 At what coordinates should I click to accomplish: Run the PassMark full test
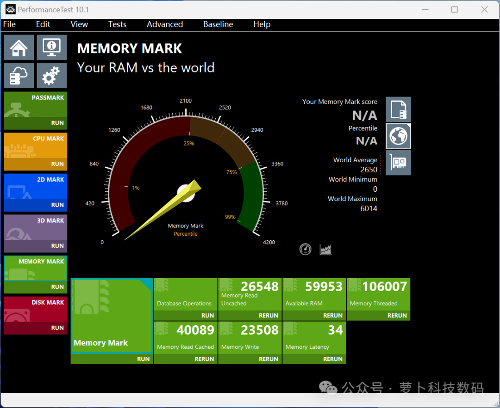pos(35,123)
